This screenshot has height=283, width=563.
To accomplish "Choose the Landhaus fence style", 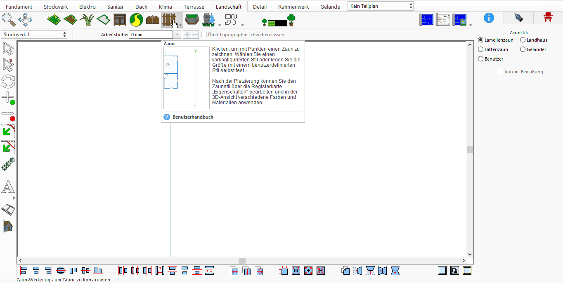I will pyautogui.click(x=534, y=40).
